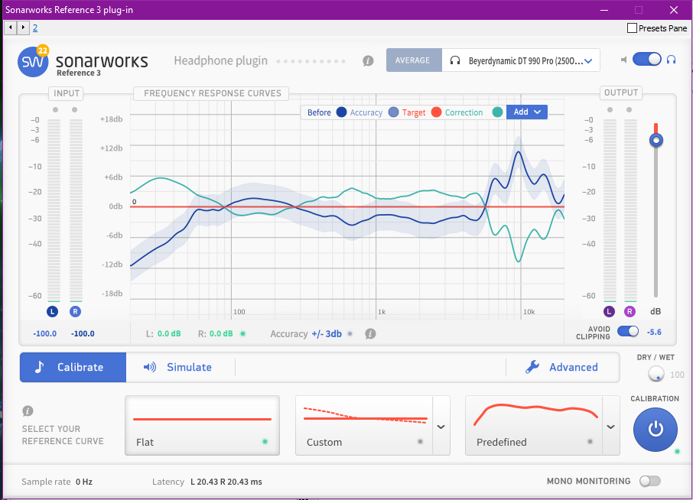
Task: Click the headphones icon right of output switch
Action: [671, 60]
